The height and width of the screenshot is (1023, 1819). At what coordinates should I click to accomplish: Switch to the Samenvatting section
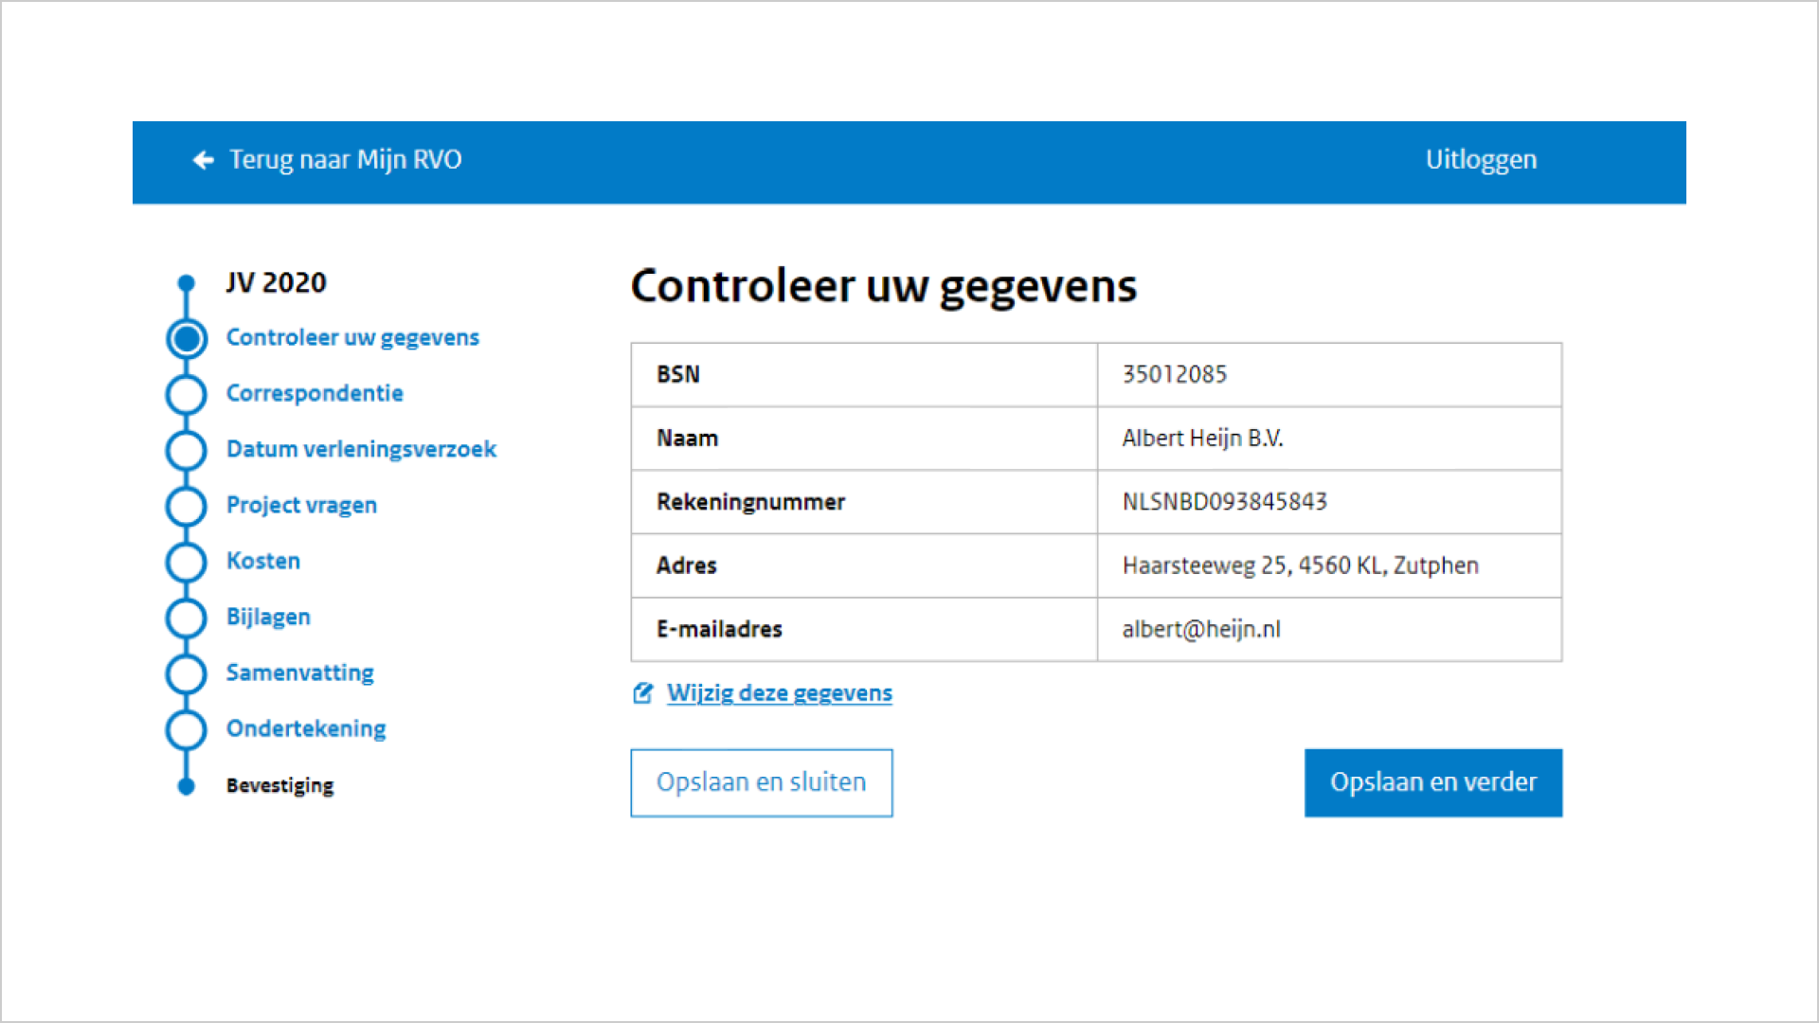[x=299, y=673]
